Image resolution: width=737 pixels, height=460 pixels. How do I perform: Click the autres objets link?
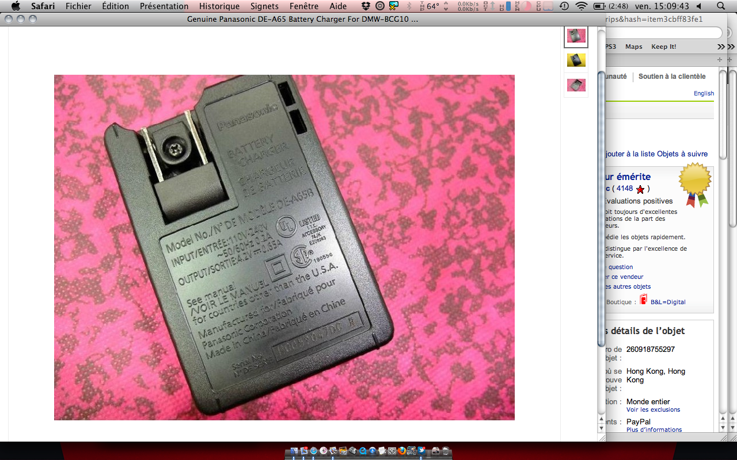click(628, 286)
